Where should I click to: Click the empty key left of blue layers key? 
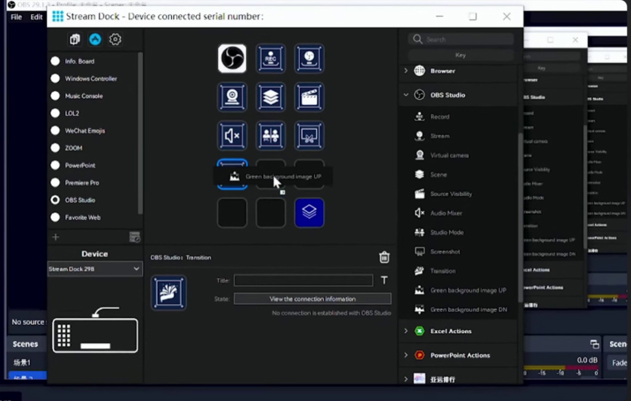[x=271, y=213]
